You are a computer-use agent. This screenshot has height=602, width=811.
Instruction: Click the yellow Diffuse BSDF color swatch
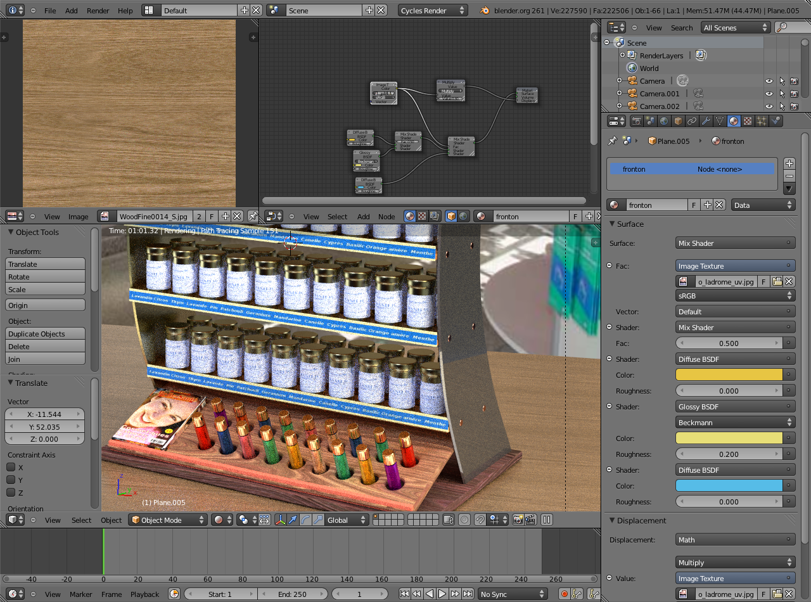(729, 374)
